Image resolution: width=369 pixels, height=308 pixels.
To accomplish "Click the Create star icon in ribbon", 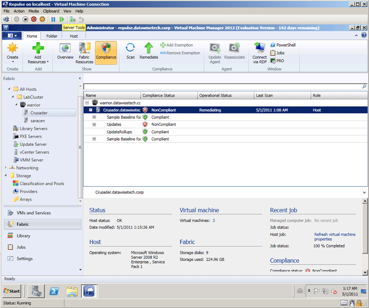I will click(x=12, y=48).
